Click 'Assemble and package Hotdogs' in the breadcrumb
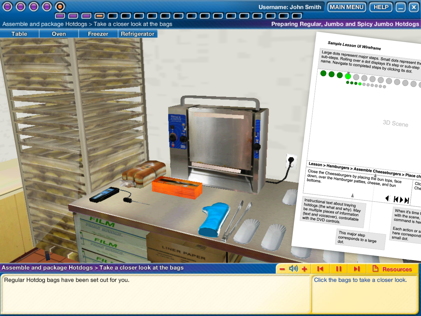Image resolution: width=421 pixels, height=316 pixels. coord(45,24)
